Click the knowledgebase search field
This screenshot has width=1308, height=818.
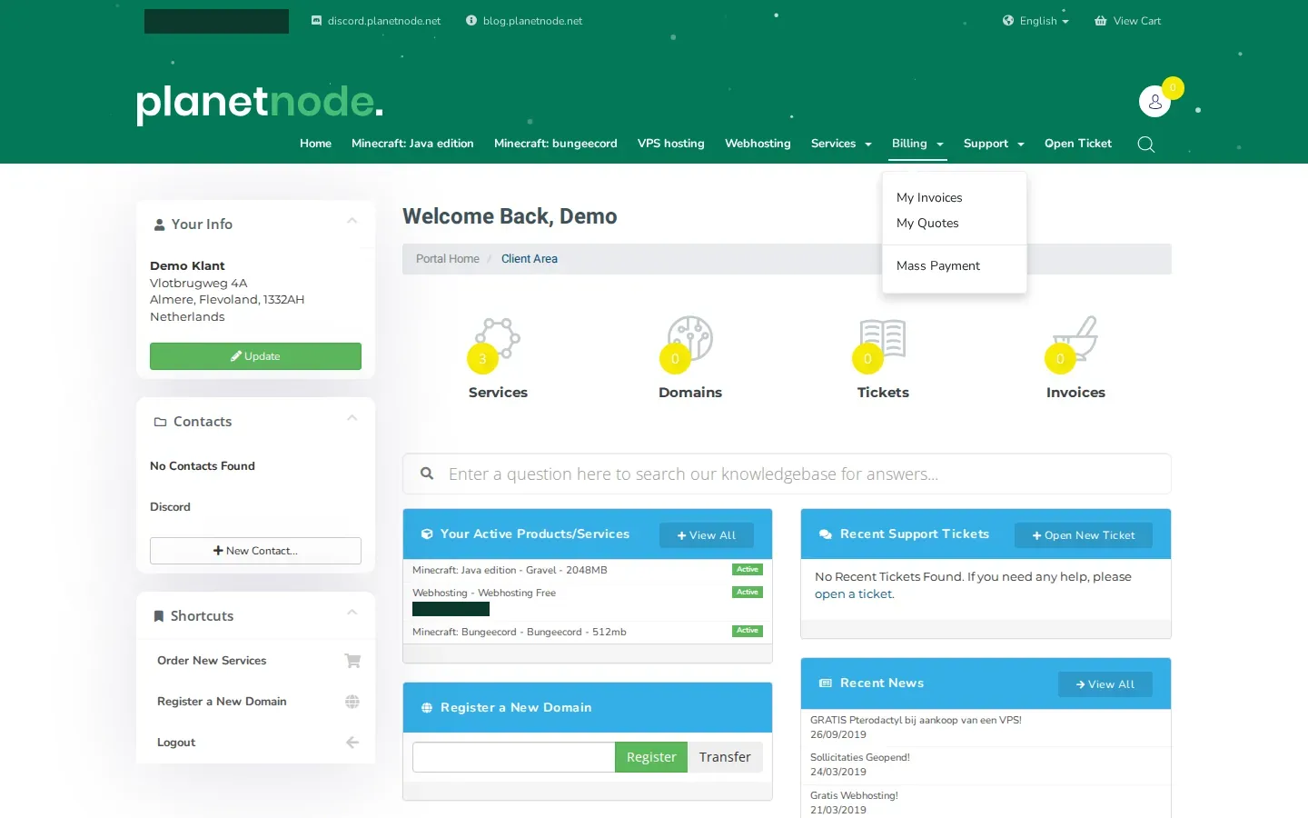tap(787, 474)
